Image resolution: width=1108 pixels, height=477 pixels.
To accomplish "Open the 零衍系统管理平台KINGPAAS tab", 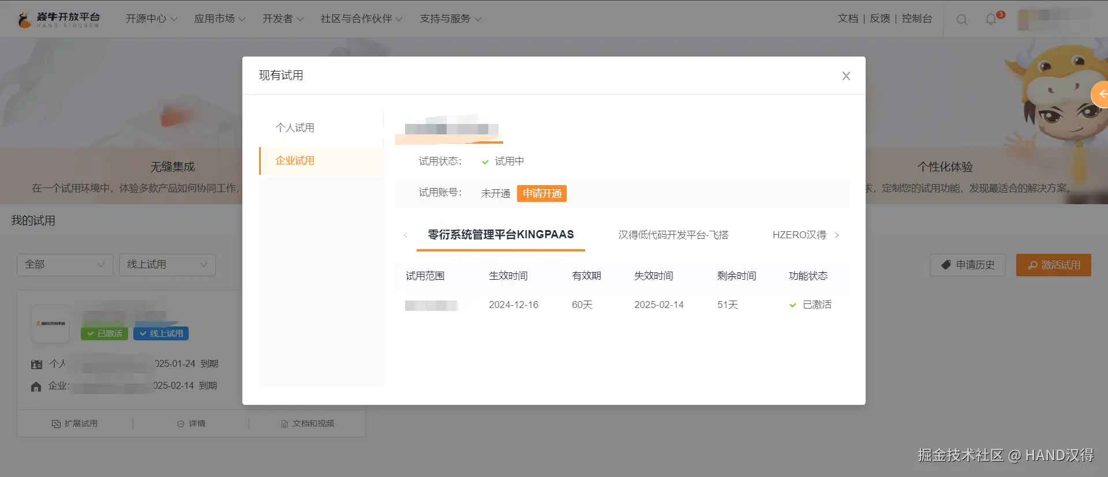I will click(x=500, y=235).
